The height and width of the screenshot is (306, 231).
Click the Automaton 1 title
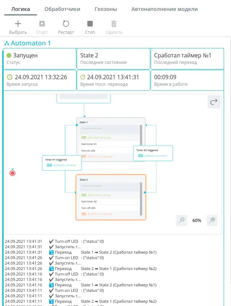click(x=31, y=43)
